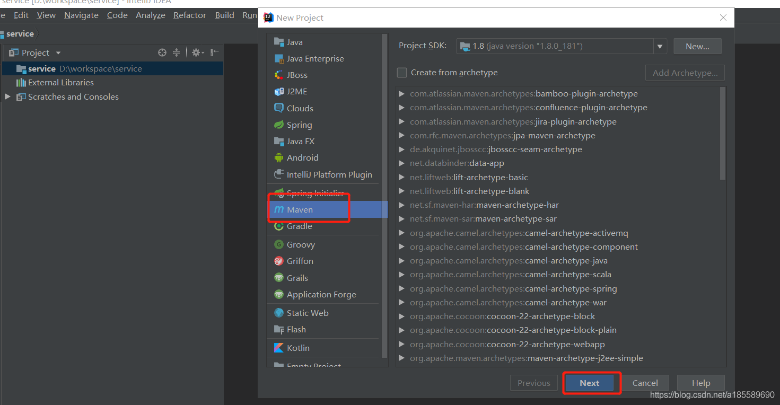Select lift-archetype-basic row
The width and height of the screenshot is (780, 405).
(558, 177)
